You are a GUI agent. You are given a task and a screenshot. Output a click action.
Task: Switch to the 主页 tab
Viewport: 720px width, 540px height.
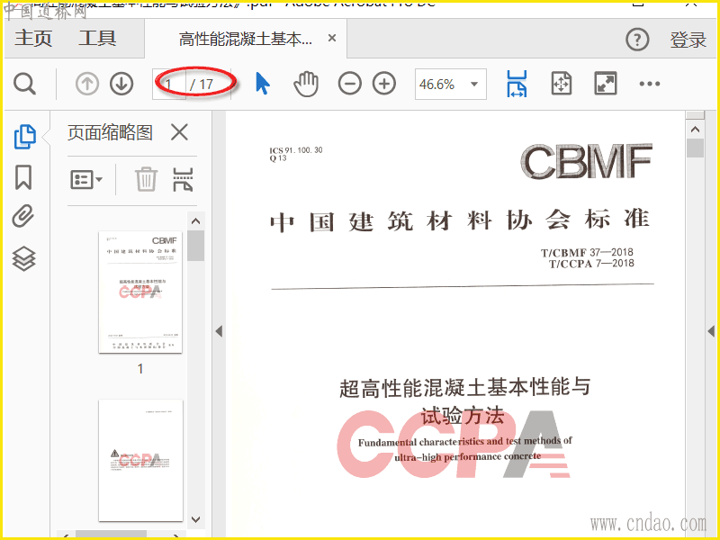click(x=33, y=38)
